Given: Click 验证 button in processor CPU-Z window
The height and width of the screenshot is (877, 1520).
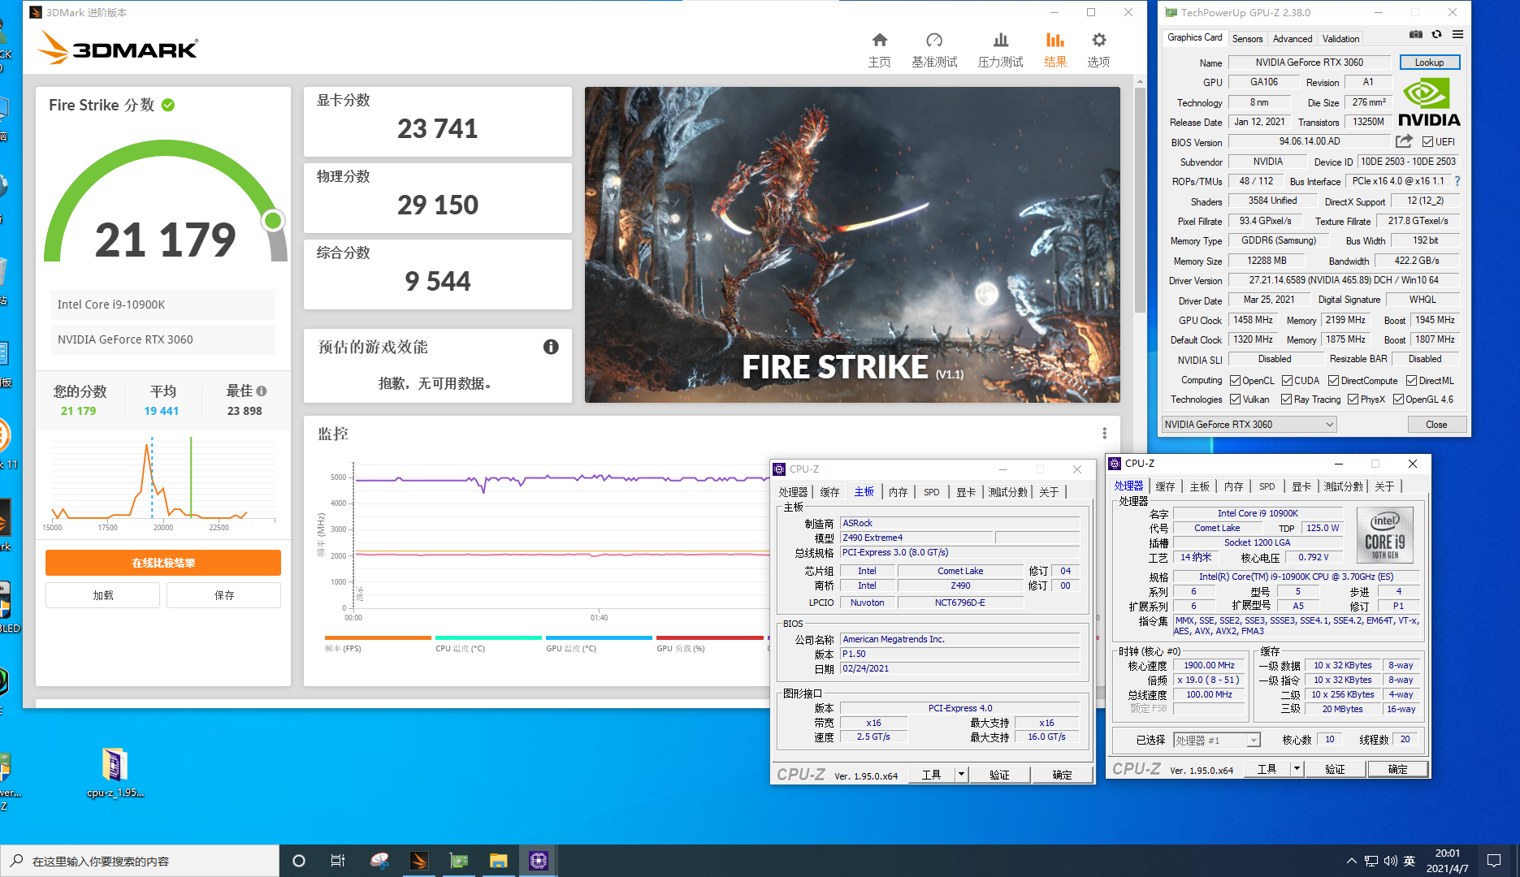Looking at the screenshot, I should [x=1335, y=769].
